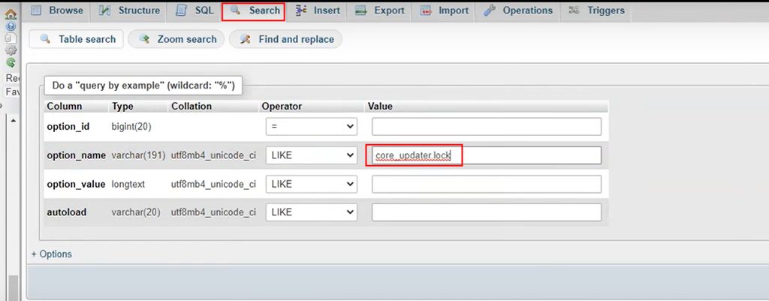
Task: Click option_name's utf8mb4_unicode_ci collation text
Action: click(x=213, y=155)
